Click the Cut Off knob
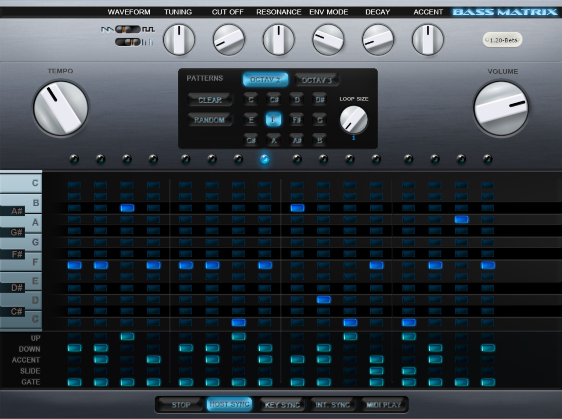 (229, 40)
